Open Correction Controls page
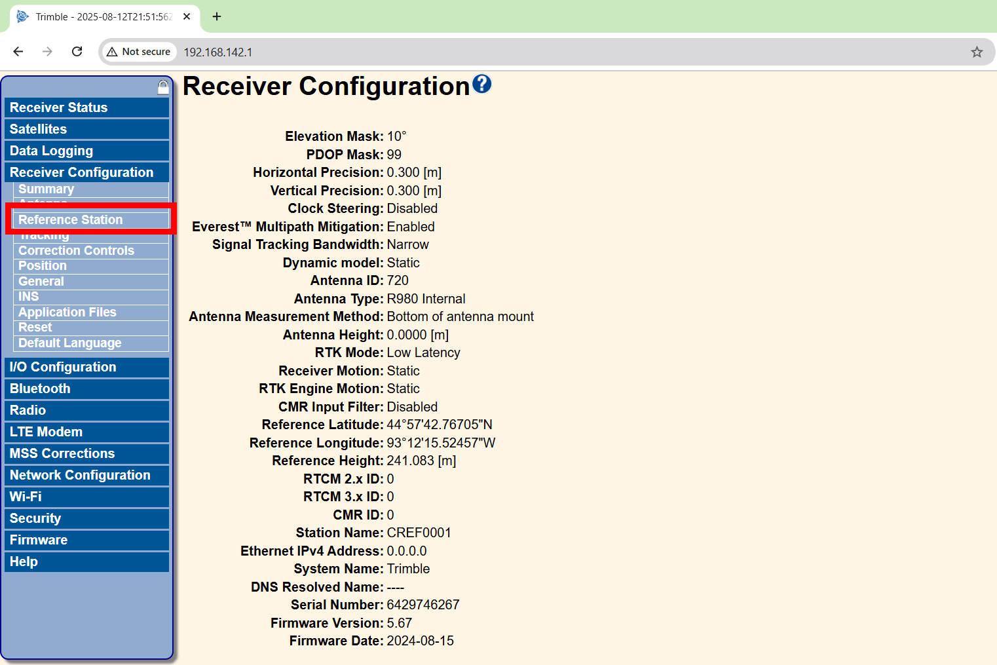997x665 pixels. click(x=76, y=250)
